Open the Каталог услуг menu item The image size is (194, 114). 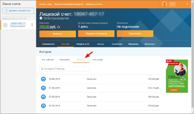46,4
